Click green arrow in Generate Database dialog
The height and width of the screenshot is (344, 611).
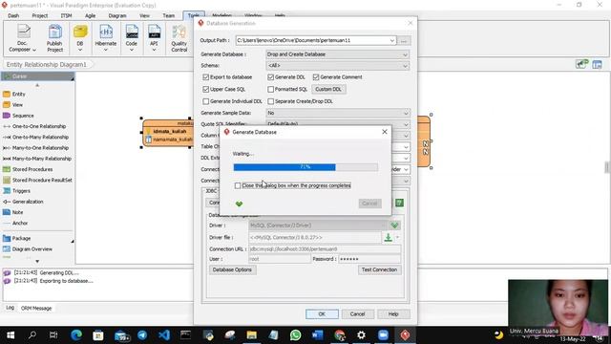click(239, 204)
